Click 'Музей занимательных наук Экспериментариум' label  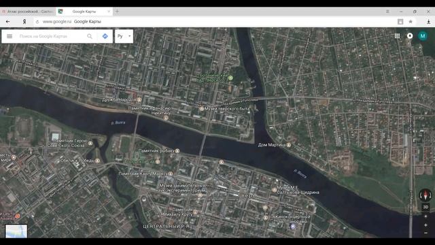[x=183, y=188]
